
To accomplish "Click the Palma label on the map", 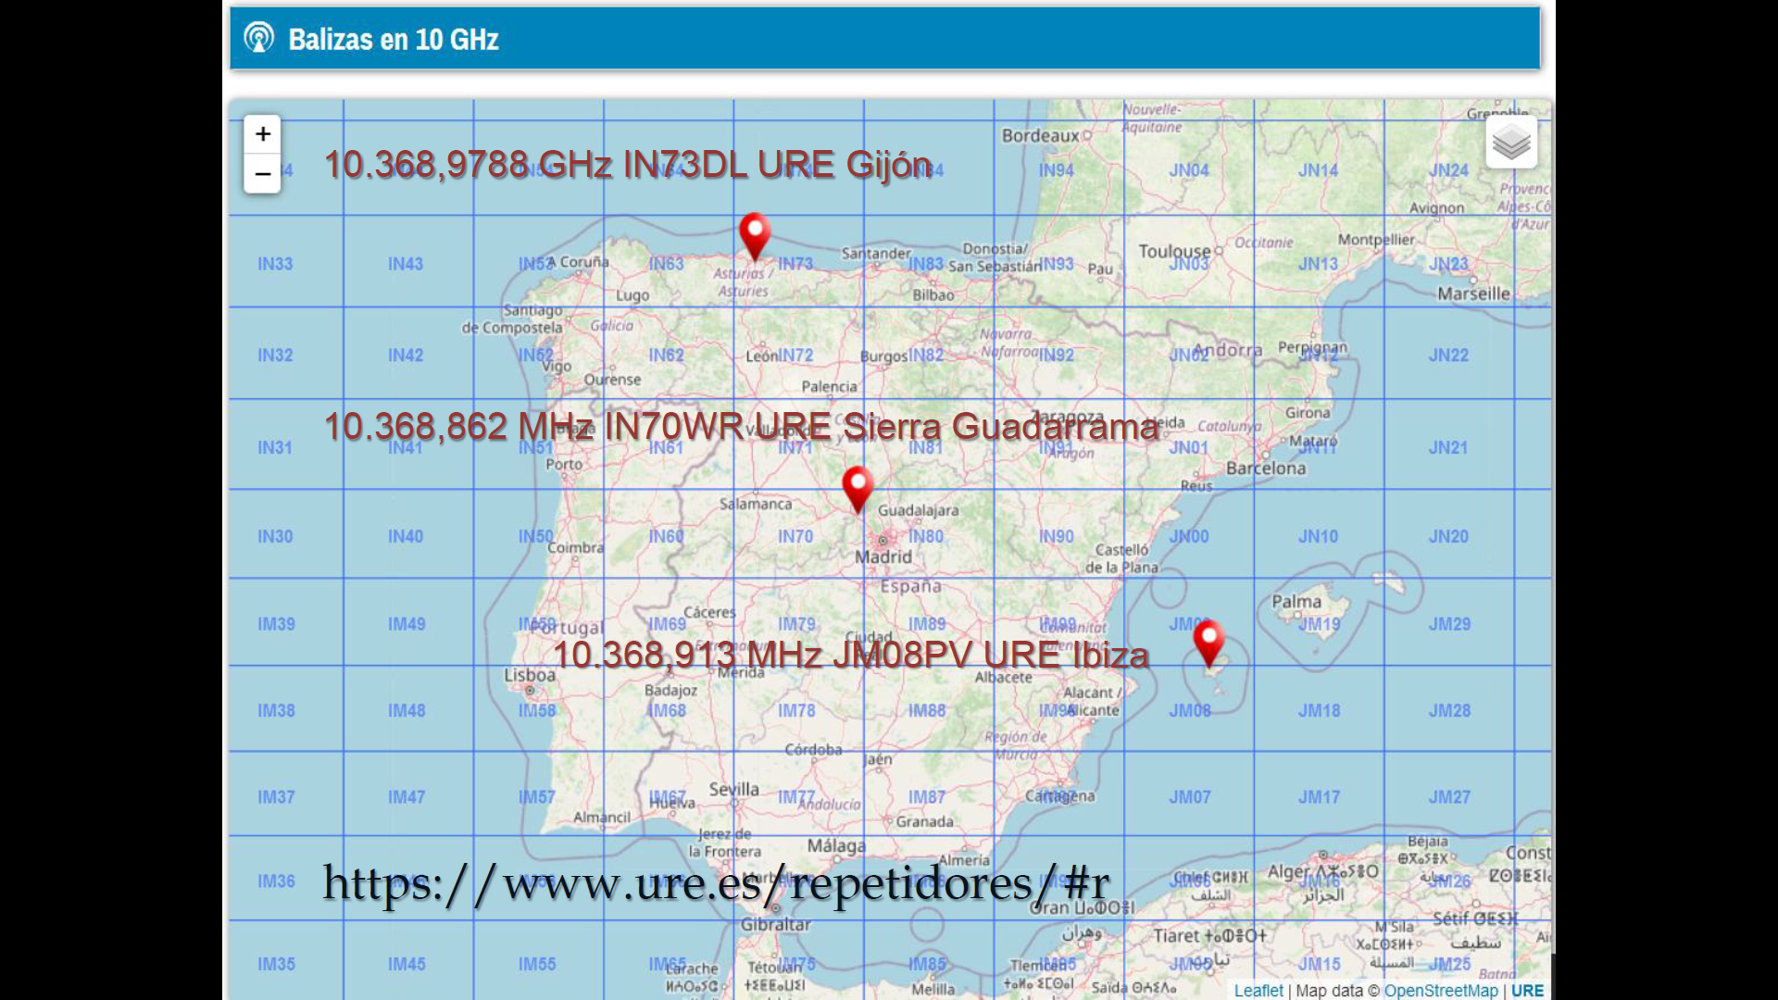I will 1296,602.
